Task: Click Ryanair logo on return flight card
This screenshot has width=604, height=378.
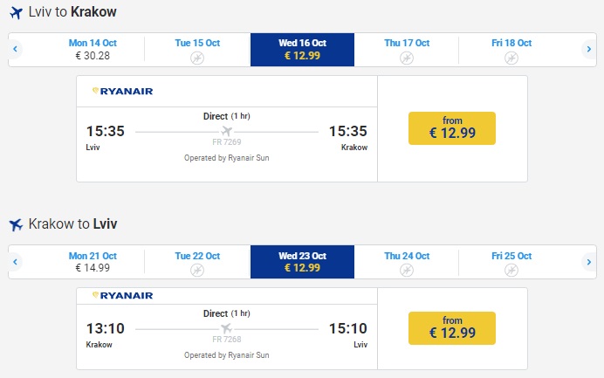Action: (122, 296)
